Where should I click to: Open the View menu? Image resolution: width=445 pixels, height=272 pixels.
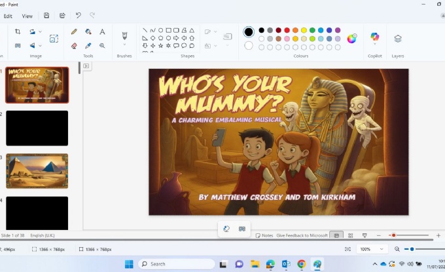point(27,16)
